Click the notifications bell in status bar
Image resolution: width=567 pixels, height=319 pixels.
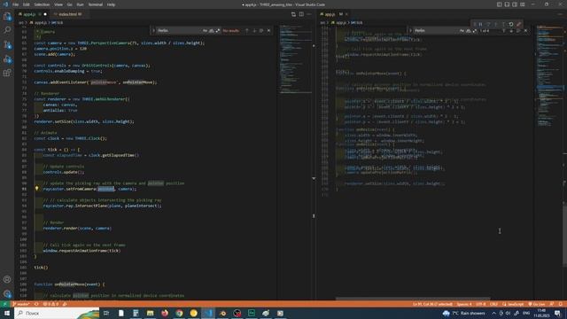pyautogui.click(x=561, y=304)
